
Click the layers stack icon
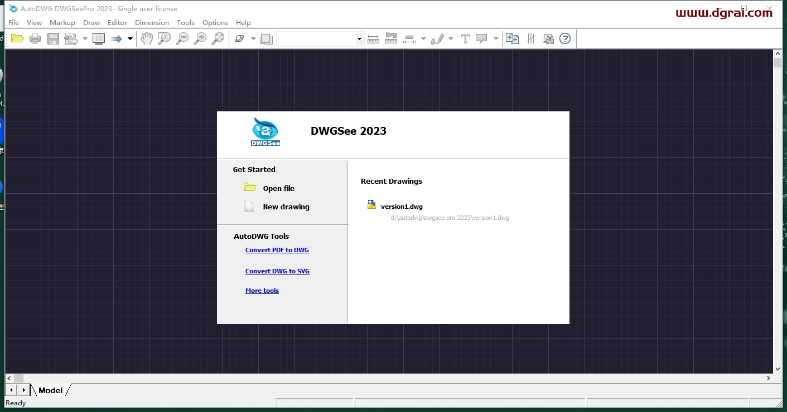coord(267,38)
